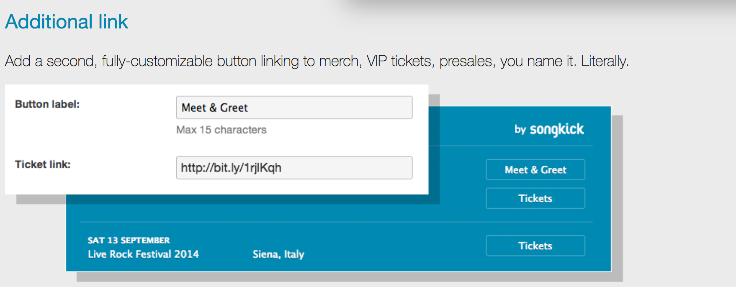736x287 pixels.
Task: Click the Tickets button for Live Rock Festival
Action: pyautogui.click(x=535, y=246)
